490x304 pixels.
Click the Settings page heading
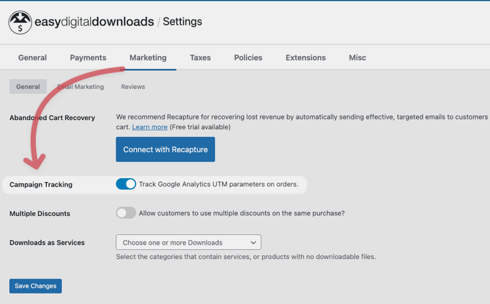coord(182,22)
